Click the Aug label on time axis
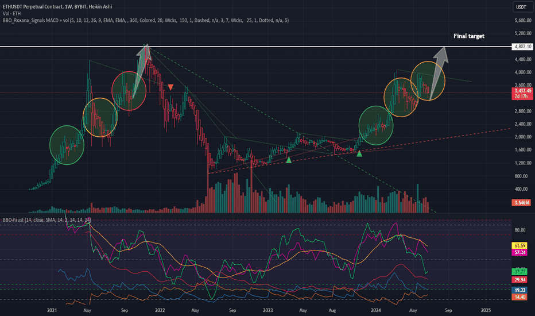The image size is (535, 316). click(x=332, y=310)
